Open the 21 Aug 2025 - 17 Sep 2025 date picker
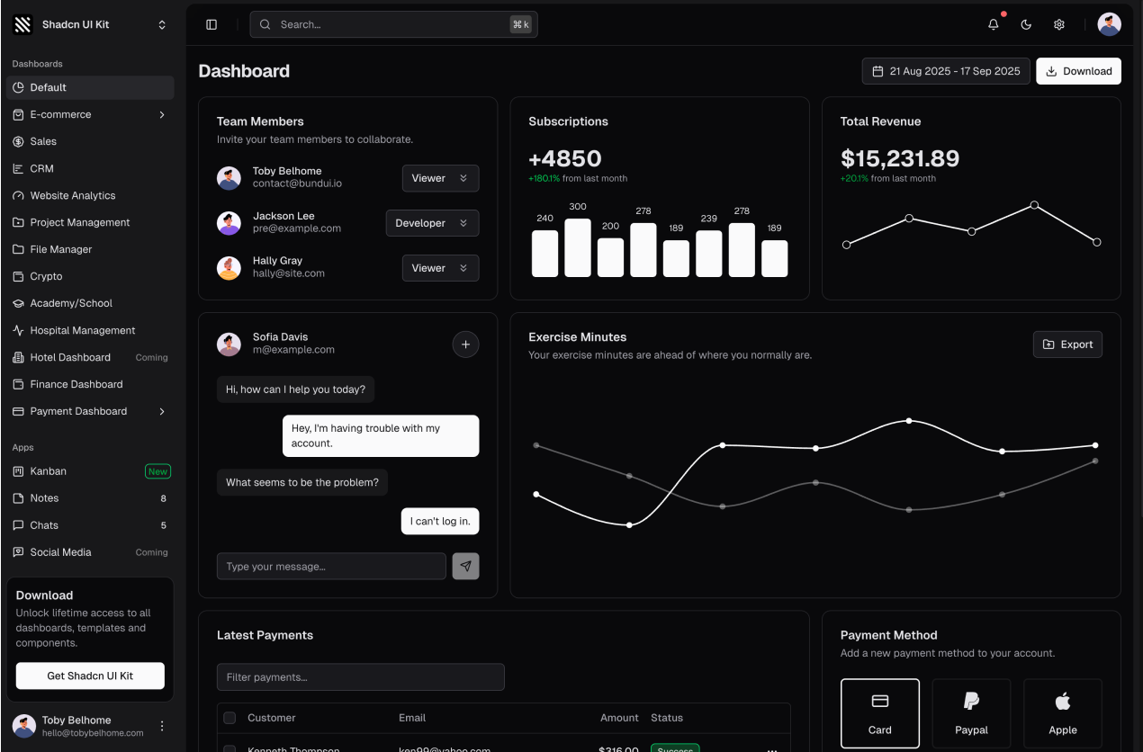The image size is (1143, 752). click(x=946, y=71)
